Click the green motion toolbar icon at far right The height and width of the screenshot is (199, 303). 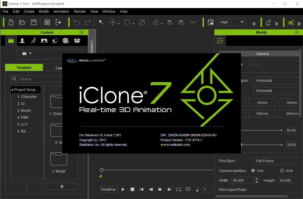[291, 22]
